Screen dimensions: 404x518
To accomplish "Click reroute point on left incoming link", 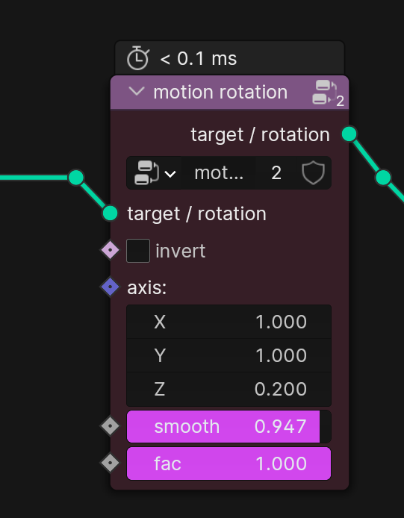I will [76, 178].
